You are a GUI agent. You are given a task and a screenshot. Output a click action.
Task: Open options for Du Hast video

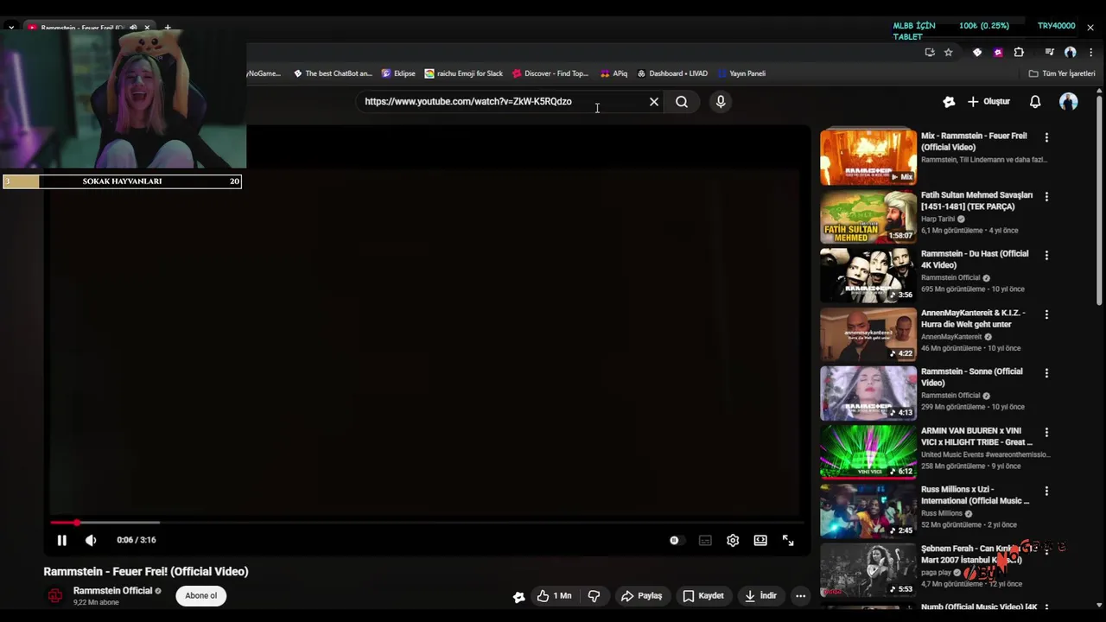(1046, 256)
